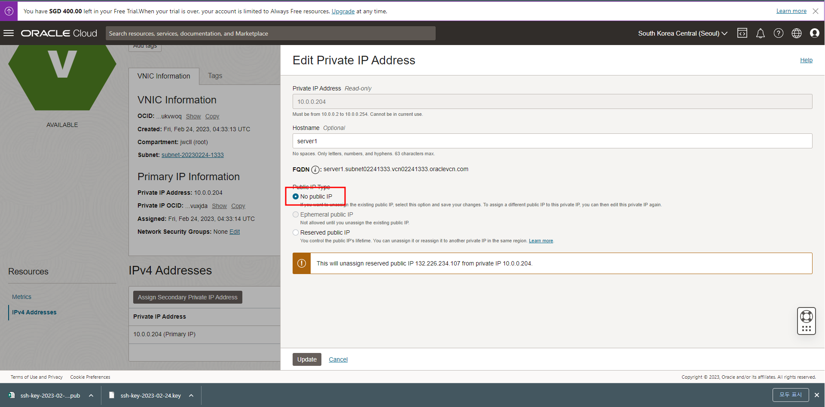Open Terms of Use and Privacy
Viewport: 825px width, 407px height.
pyautogui.click(x=37, y=377)
